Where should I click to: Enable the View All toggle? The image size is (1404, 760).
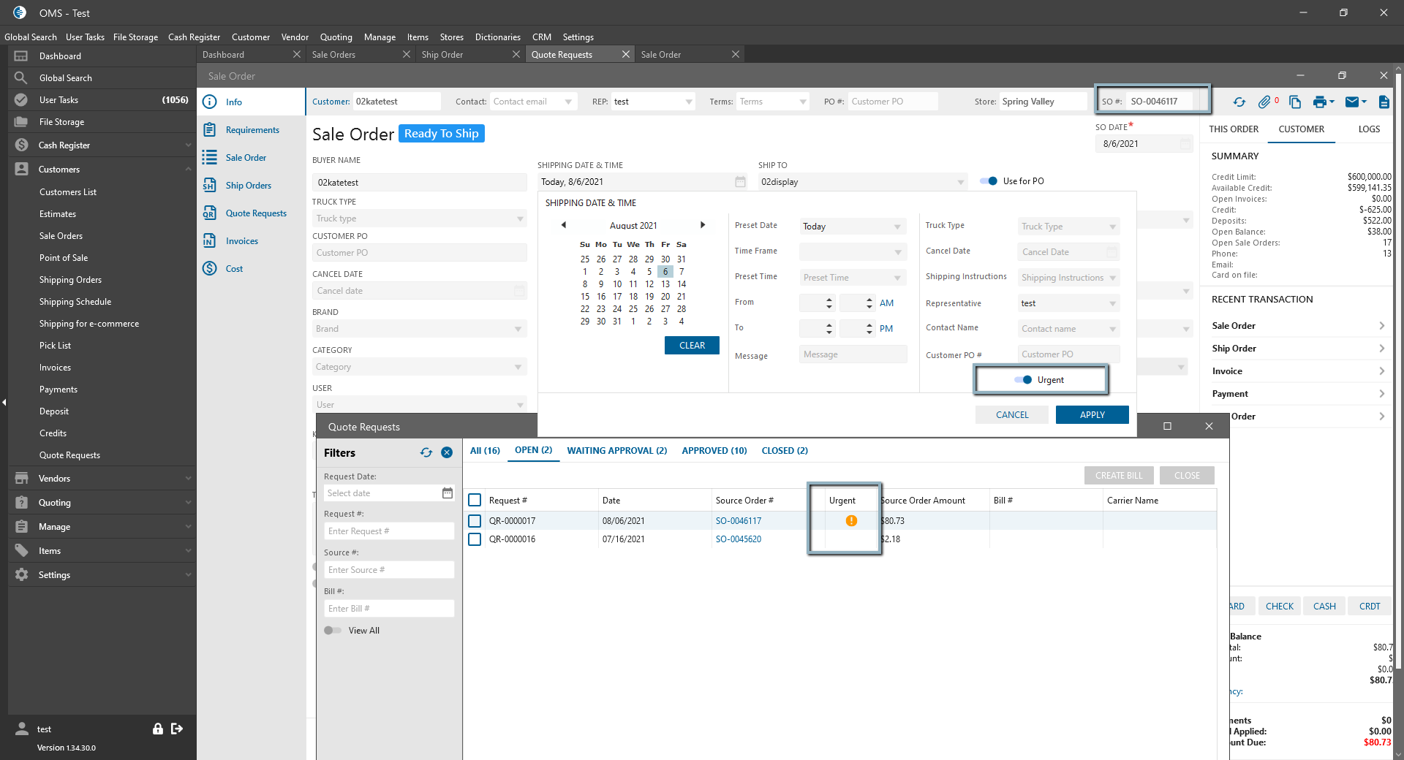click(x=333, y=631)
